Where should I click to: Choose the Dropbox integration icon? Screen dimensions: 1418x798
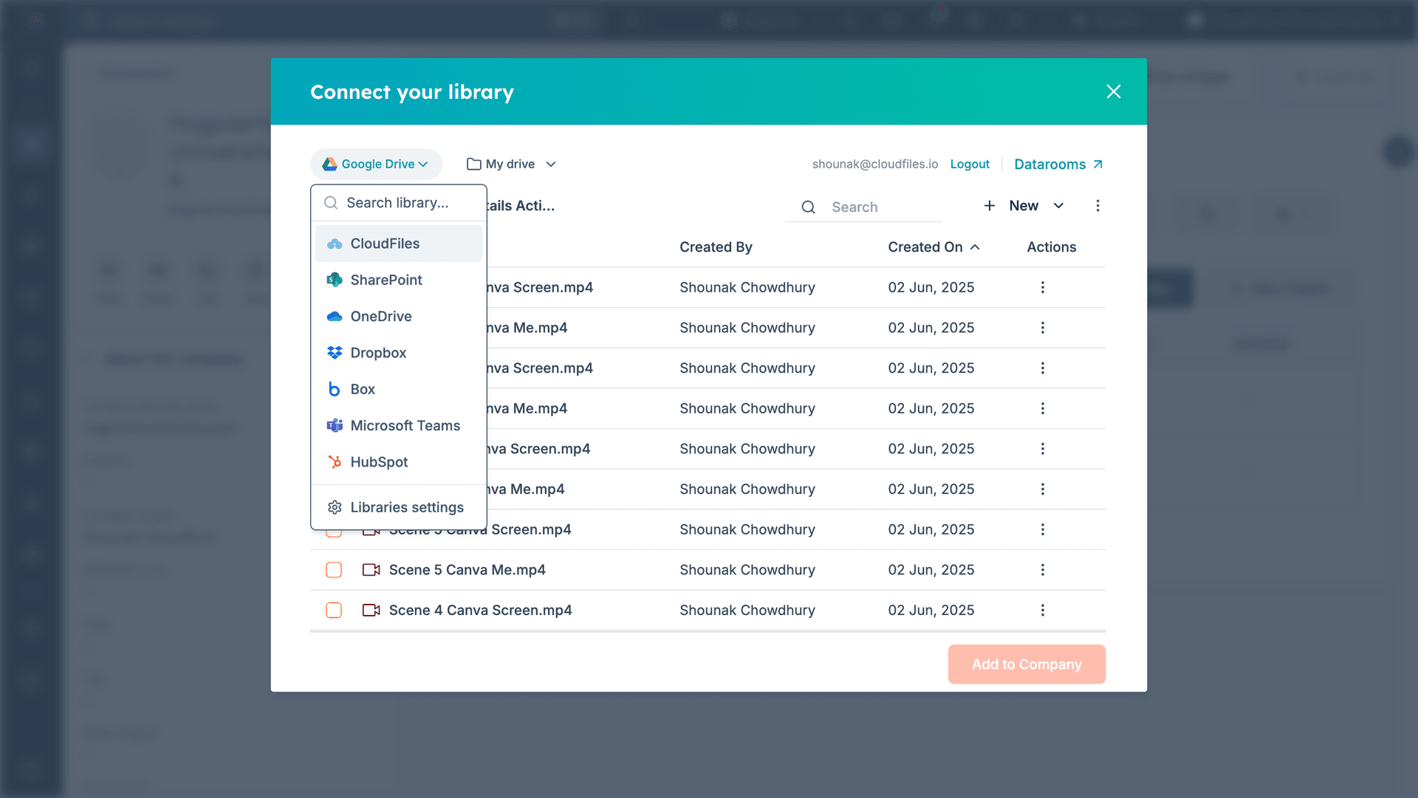tap(334, 352)
